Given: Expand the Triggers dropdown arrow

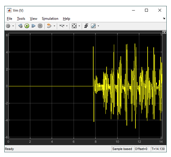Looking at the screenshot, I should tap(67, 26).
